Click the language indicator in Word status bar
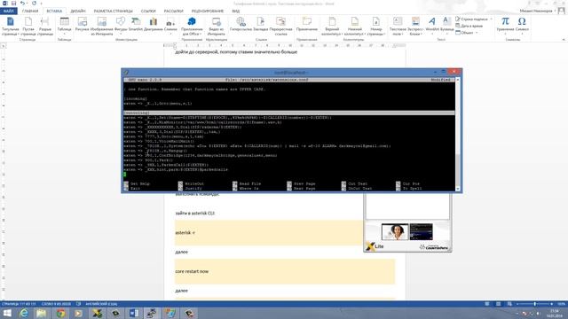 coord(101,304)
